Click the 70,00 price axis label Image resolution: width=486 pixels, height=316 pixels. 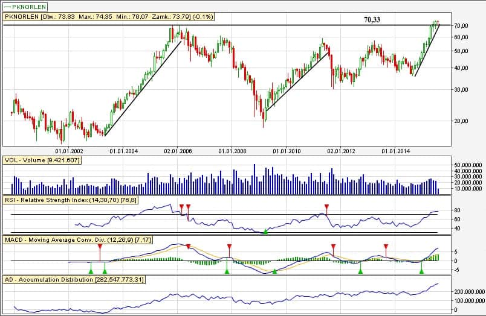point(462,26)
